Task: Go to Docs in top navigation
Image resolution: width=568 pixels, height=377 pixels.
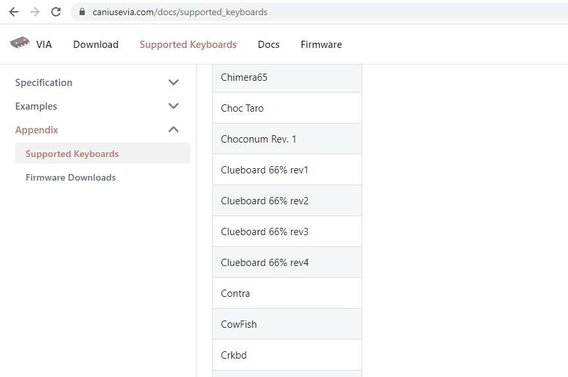Action: (x=268, y=45)
